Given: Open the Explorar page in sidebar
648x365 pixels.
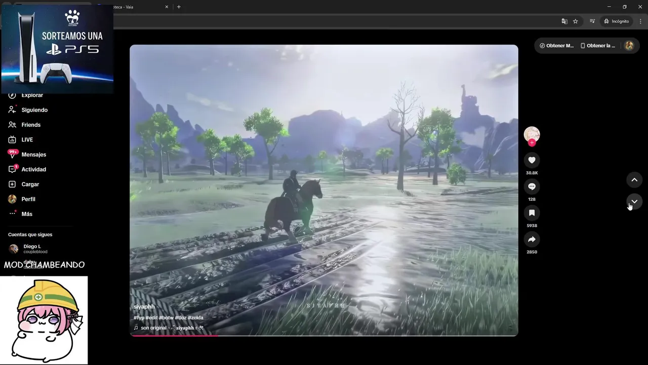Looking at the screenshot, I should (32, 95).
